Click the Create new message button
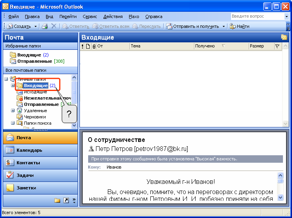The width and height of the screenshot is (292, 218). pyautogui.click(x=18, y=27)
